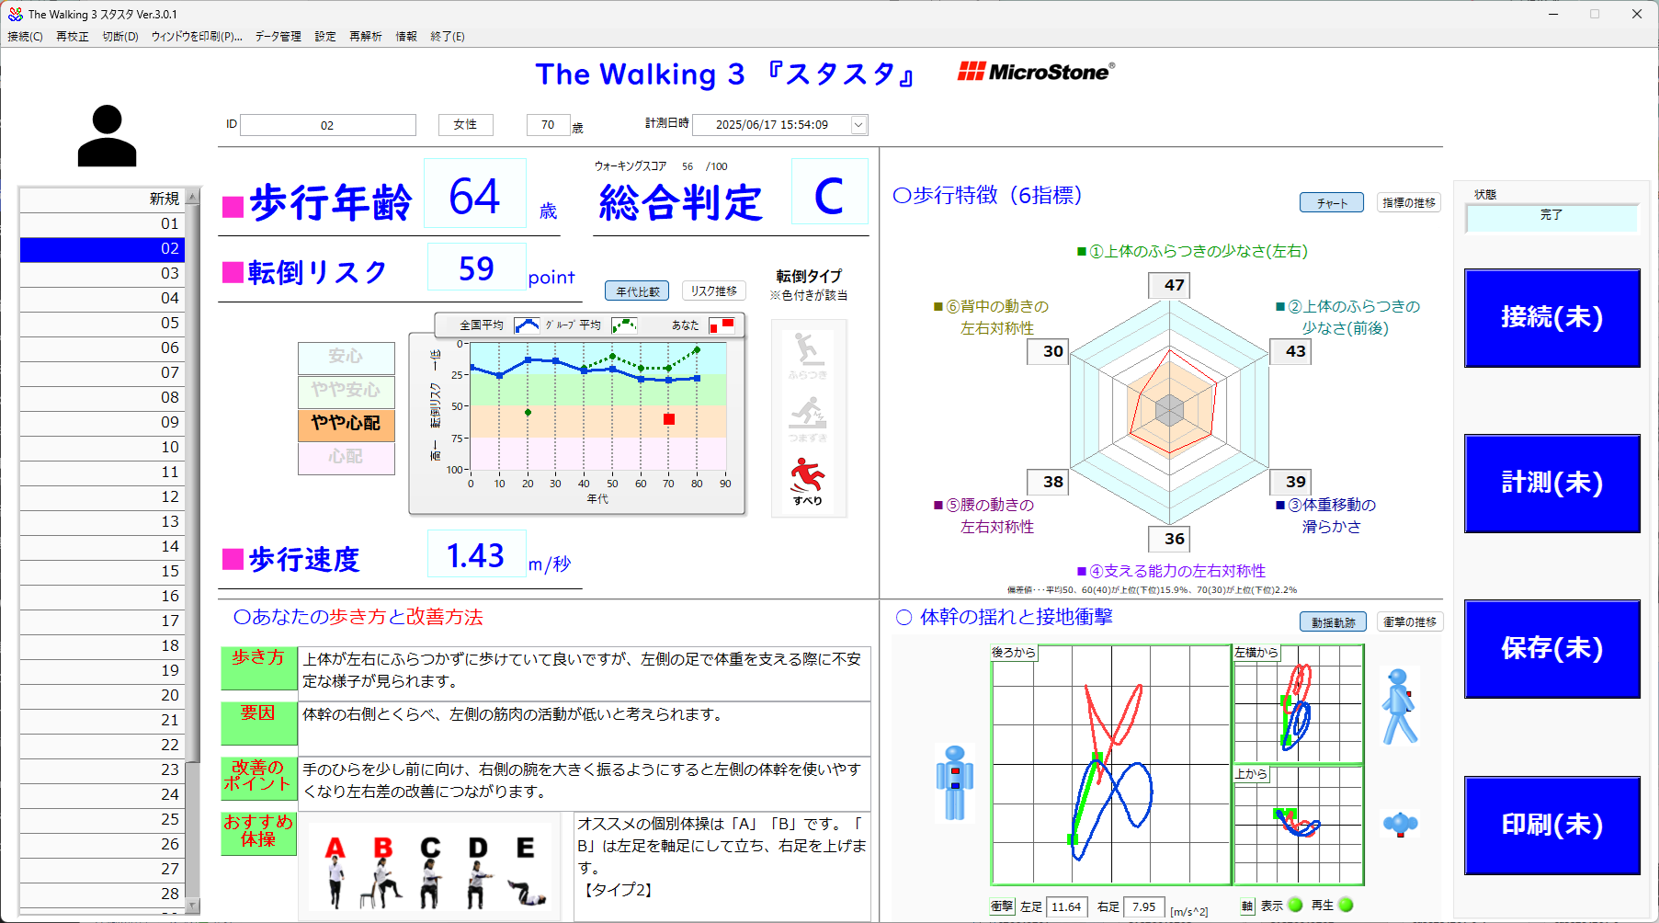This screenshot has height=923, width=1659.
Task: Click the あなた red legend swatch
Action: [722, 325]
